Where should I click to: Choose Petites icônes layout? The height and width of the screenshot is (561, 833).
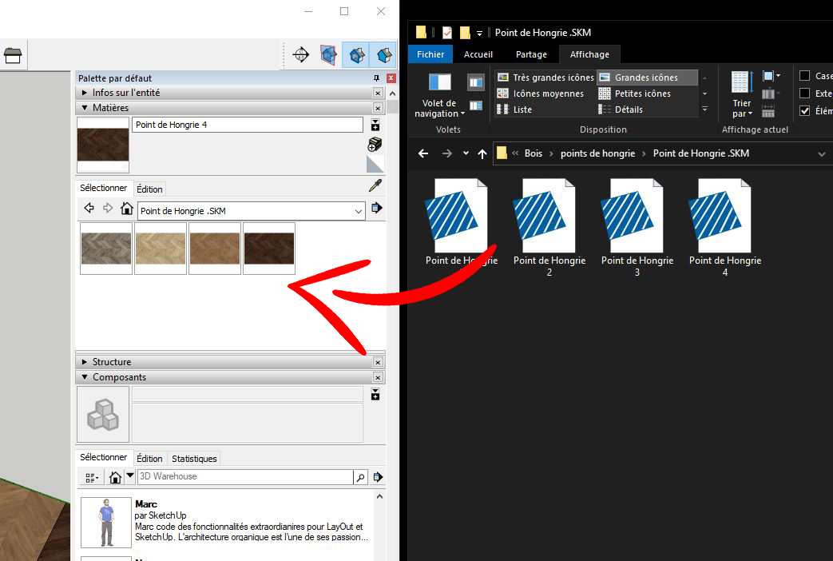coord(635,93)
